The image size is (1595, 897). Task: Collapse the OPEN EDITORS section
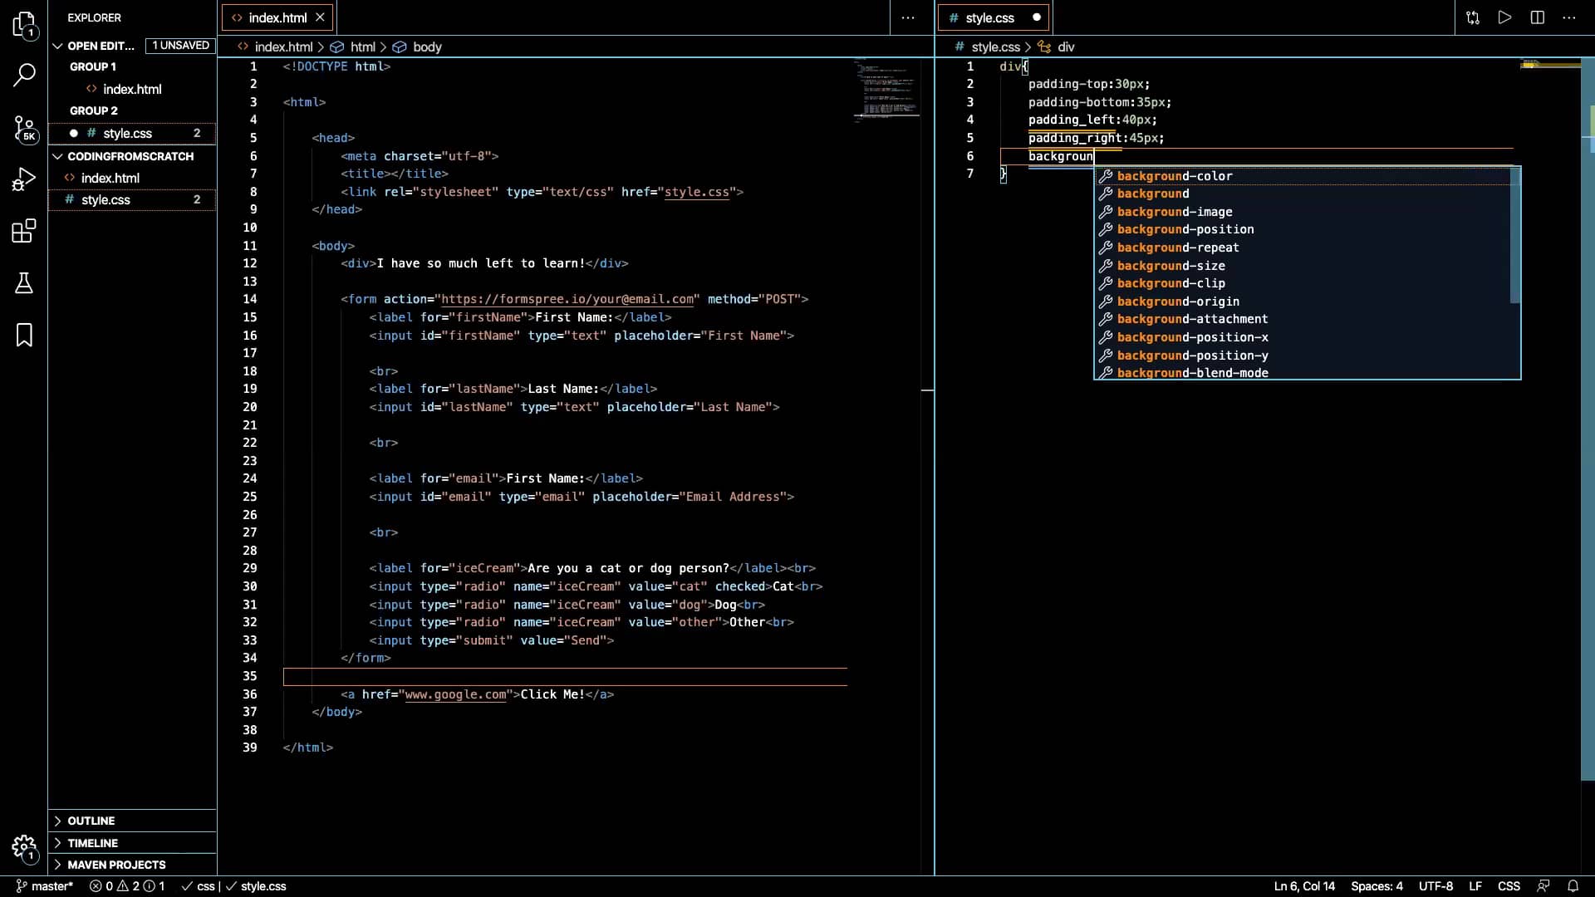tap(58, 46)
